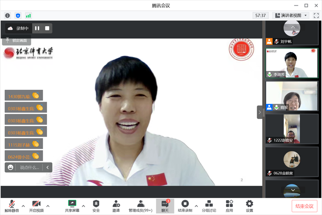Click 0624曾小芸 chat message
This screenshot has height=215, width=322.
[24, 156]
